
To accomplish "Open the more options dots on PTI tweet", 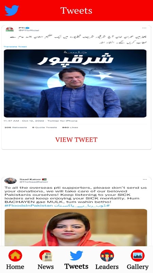I will pos(144,28).
